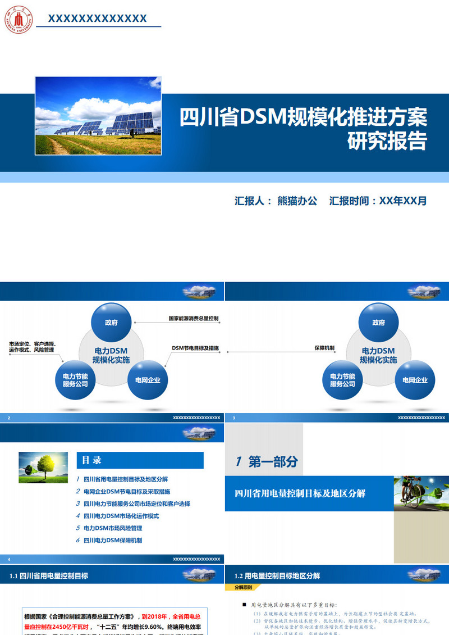Select the 政府 circle in the left diagram
Screen dimensions: 449x635
click(112, 323)
